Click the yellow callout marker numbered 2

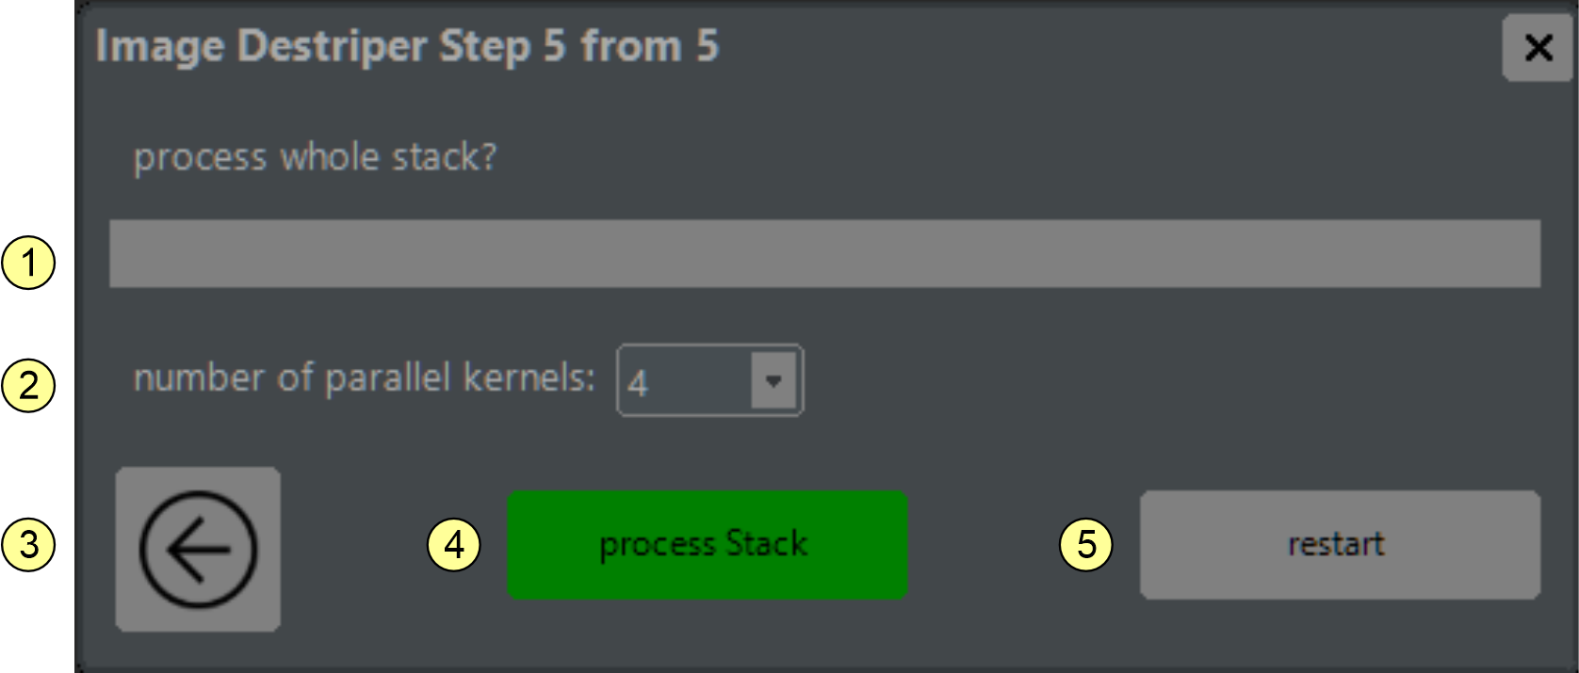click(29, 386)
